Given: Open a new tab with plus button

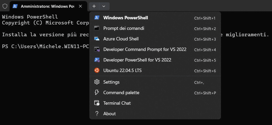Looking at the screenshot, I should pos(94,6).
